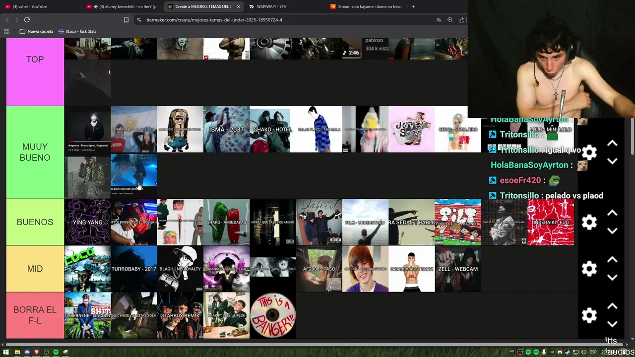The image size is (635, 357).
Task: Open Spotify from taskbar
Action: [x=56, y=352]
